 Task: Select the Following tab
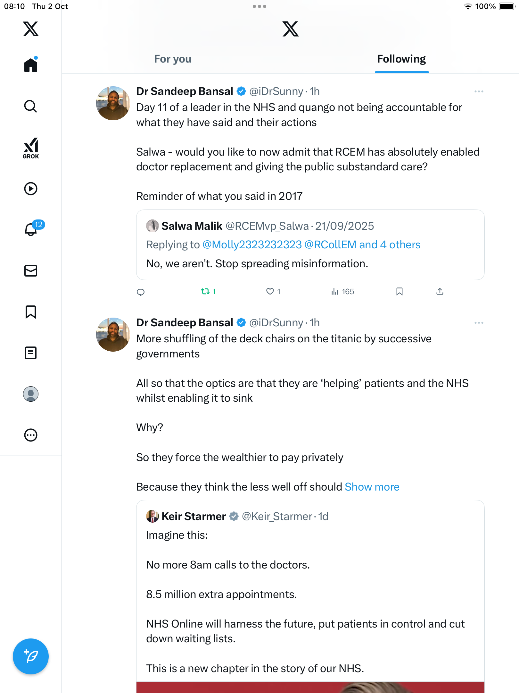(x=401, y=59)
